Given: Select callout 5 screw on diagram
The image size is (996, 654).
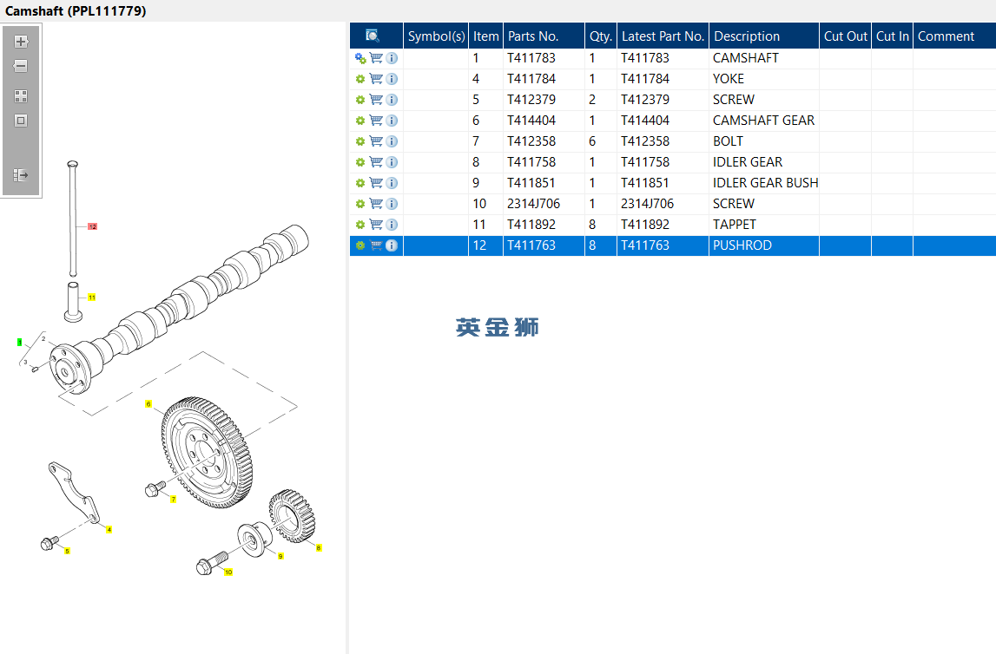Looking at the screenshot, I should [x=68, y=552].
